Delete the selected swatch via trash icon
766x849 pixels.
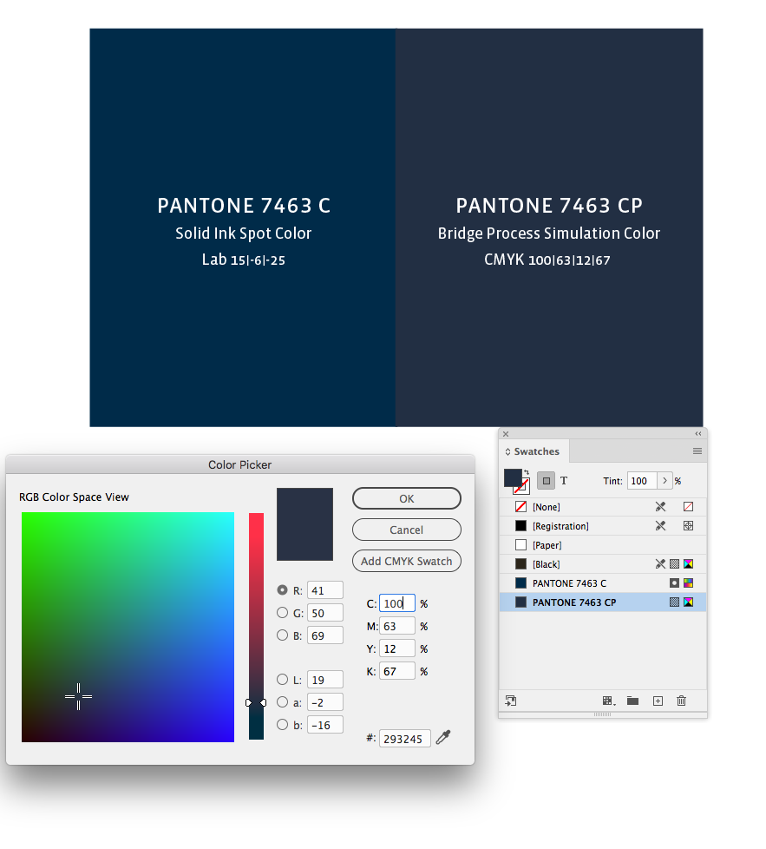coord(681,700)
